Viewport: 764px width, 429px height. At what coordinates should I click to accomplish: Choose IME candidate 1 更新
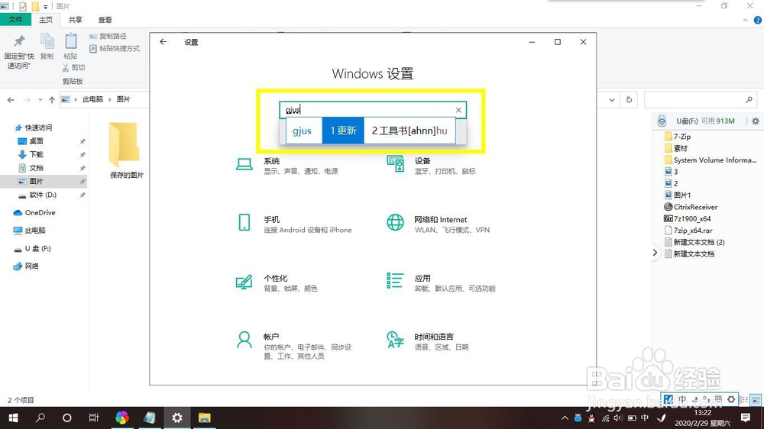coord(343,131)
